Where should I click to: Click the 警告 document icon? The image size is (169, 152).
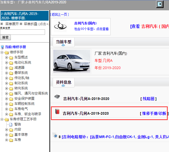pos(11,125)
